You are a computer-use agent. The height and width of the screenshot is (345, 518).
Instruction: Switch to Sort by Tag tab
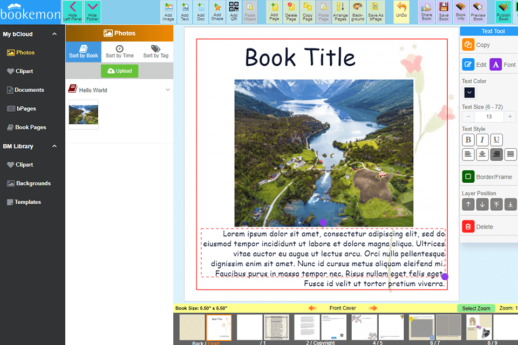(156, 51)
